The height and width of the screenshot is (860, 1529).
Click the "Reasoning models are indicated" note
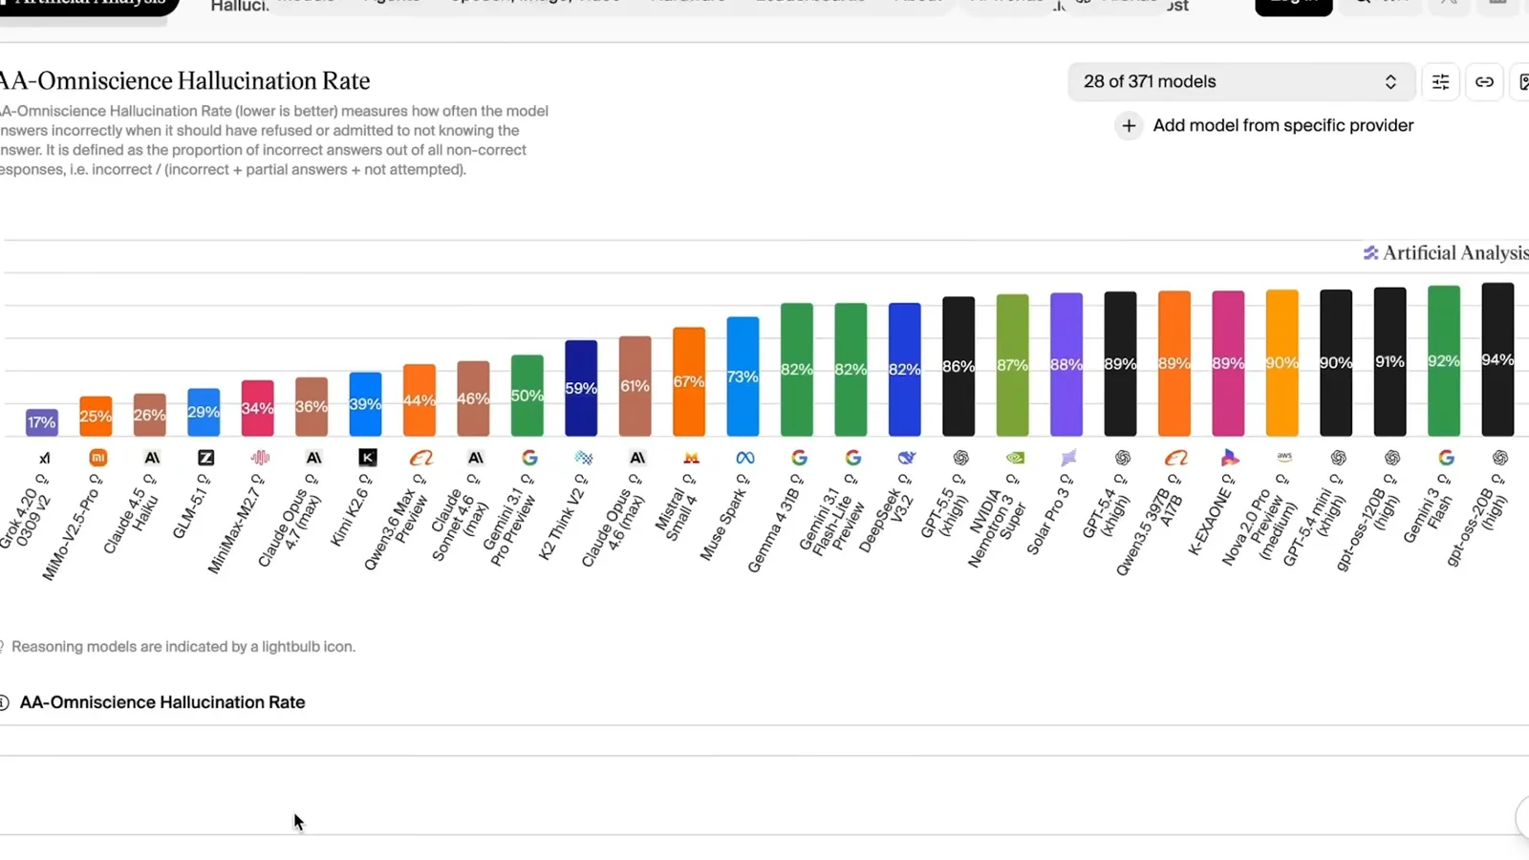click(x=183, y=647)
